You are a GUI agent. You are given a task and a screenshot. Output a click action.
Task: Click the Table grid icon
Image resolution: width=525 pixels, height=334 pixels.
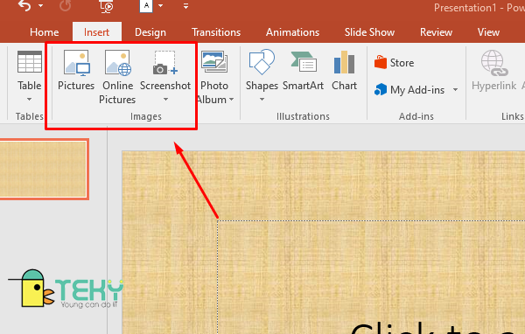30,62
